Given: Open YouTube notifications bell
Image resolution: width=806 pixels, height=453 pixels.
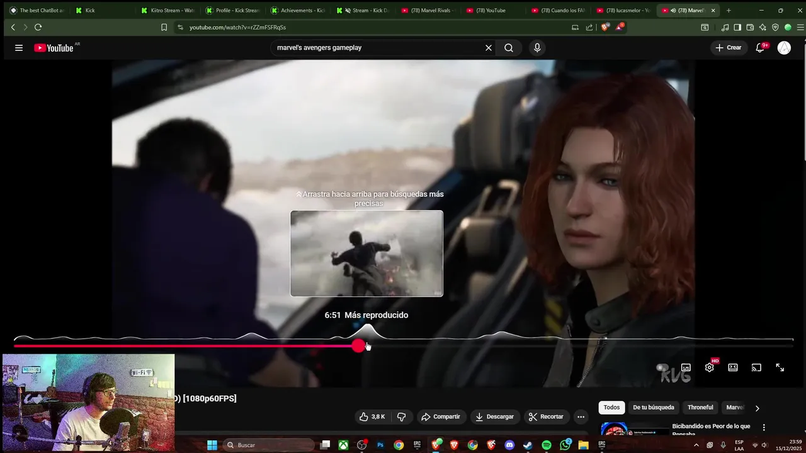Looking at the screenshot, I should coord(760,48).
